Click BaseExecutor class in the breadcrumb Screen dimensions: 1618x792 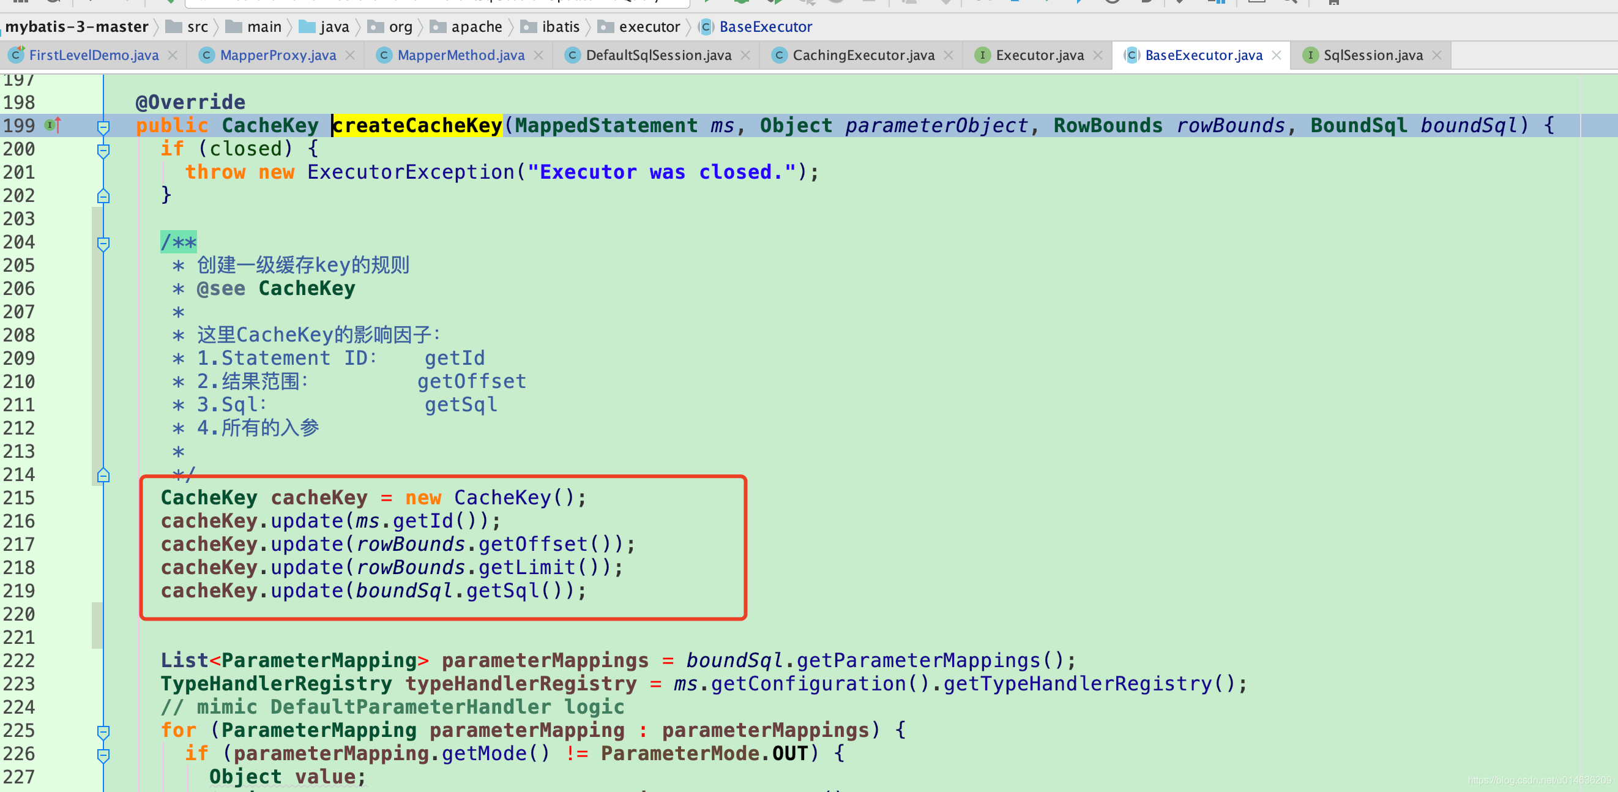766,27
